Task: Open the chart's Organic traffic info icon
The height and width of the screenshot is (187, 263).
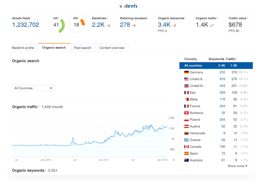Action: (39, 106)
